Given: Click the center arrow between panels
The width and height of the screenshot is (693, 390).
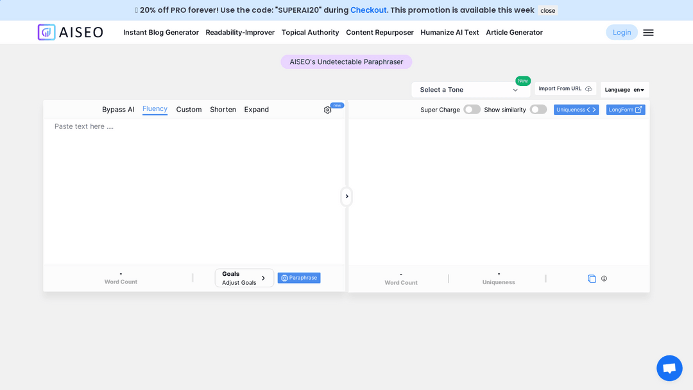Looking at the screenshot, I should [347, 196].
